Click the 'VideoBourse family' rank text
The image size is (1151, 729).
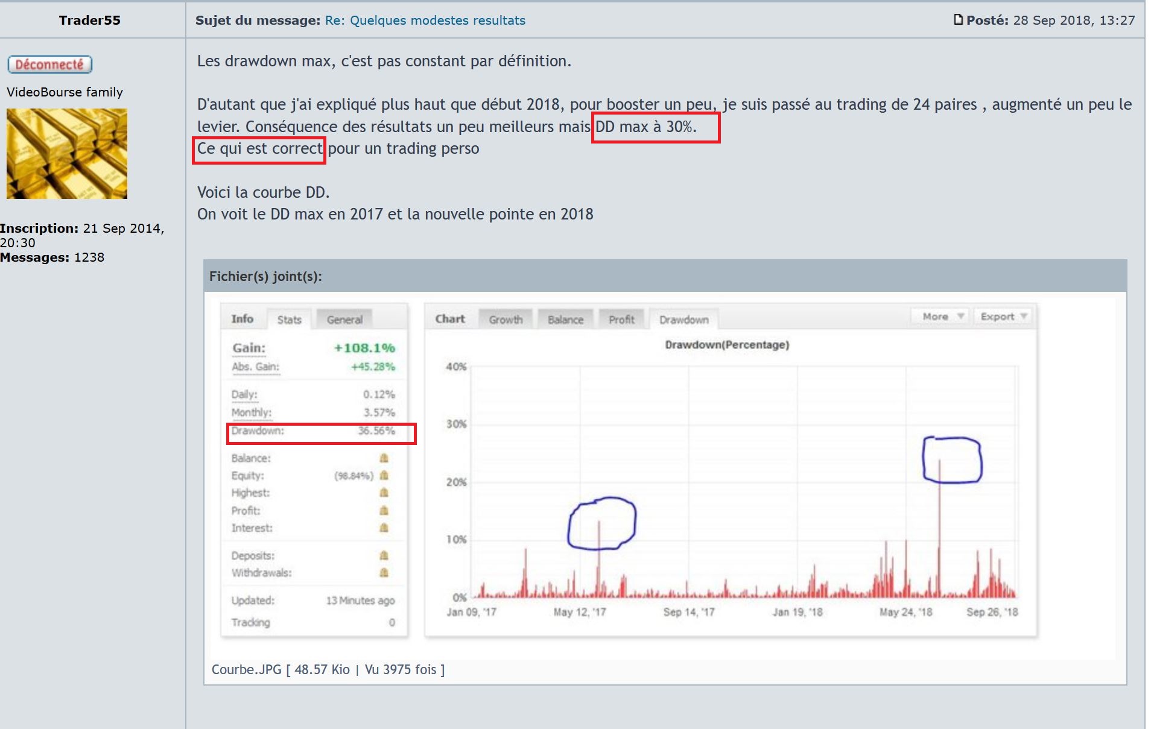(65, 92)
